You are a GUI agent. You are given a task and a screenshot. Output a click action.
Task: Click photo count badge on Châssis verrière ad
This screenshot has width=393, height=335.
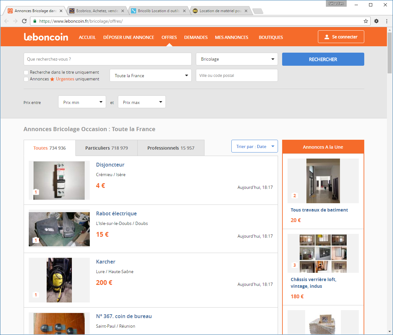(295, 265)
